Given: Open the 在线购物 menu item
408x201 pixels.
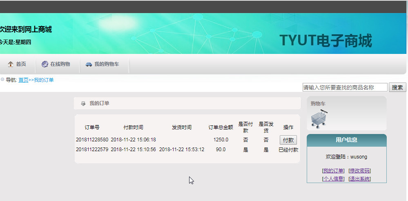Looking at the screenshot, I should (60, 64).
